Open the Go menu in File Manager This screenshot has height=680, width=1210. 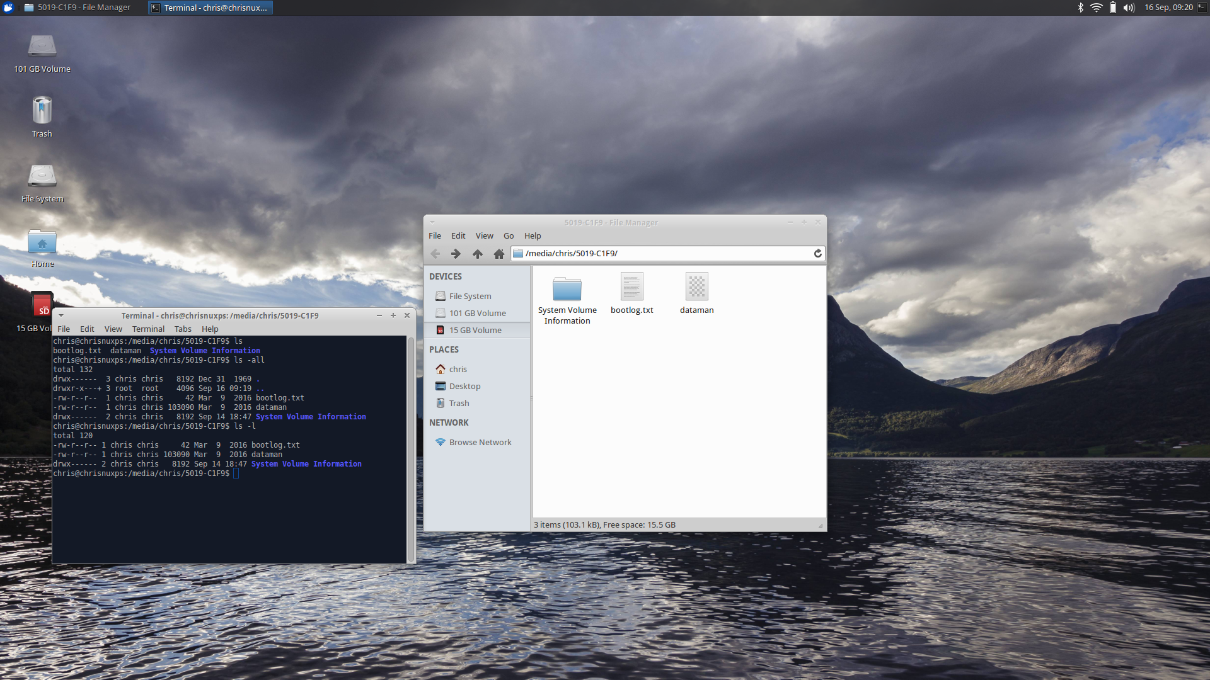click(x=508, y=235)
